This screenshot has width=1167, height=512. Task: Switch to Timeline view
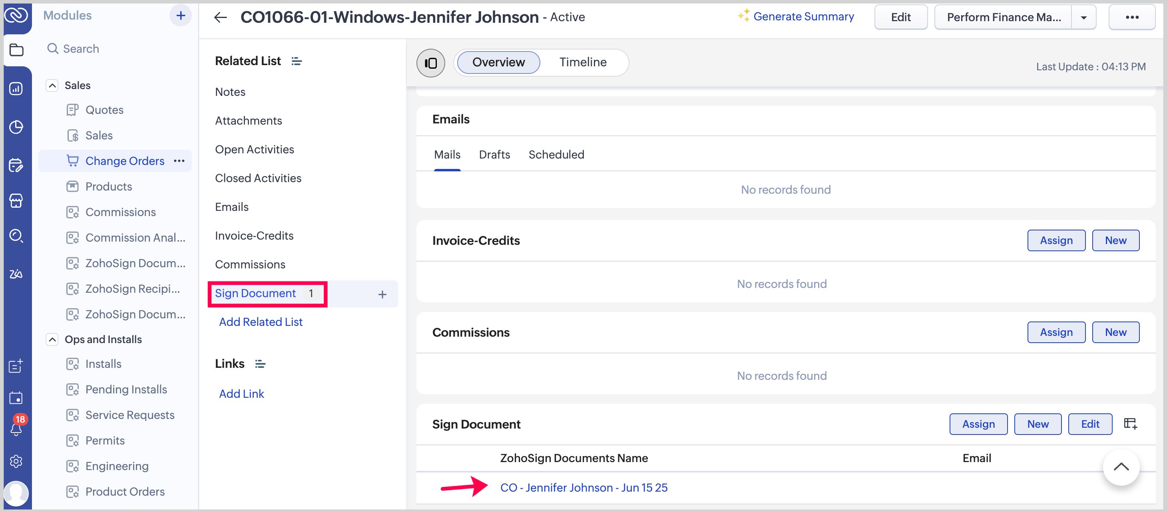(x=583, y=62)
